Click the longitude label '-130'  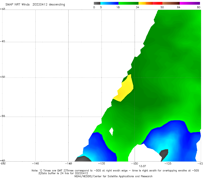134,164
